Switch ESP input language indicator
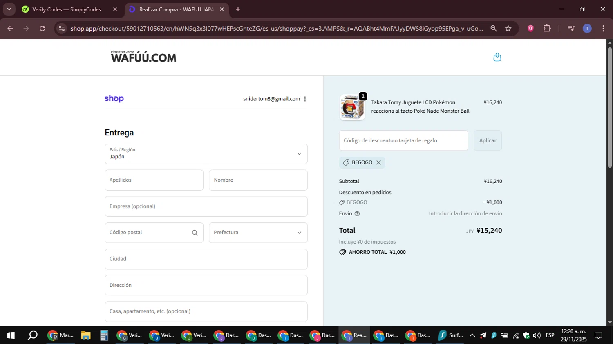Screen dimensions: 613x344 click(x=550, y=335)
